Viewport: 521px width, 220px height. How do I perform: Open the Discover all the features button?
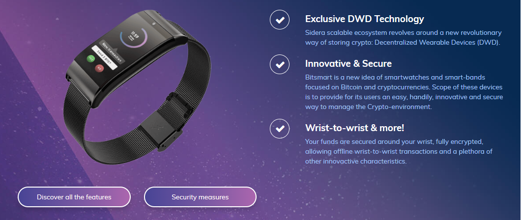pyautogui.click(x=74, y=197)
